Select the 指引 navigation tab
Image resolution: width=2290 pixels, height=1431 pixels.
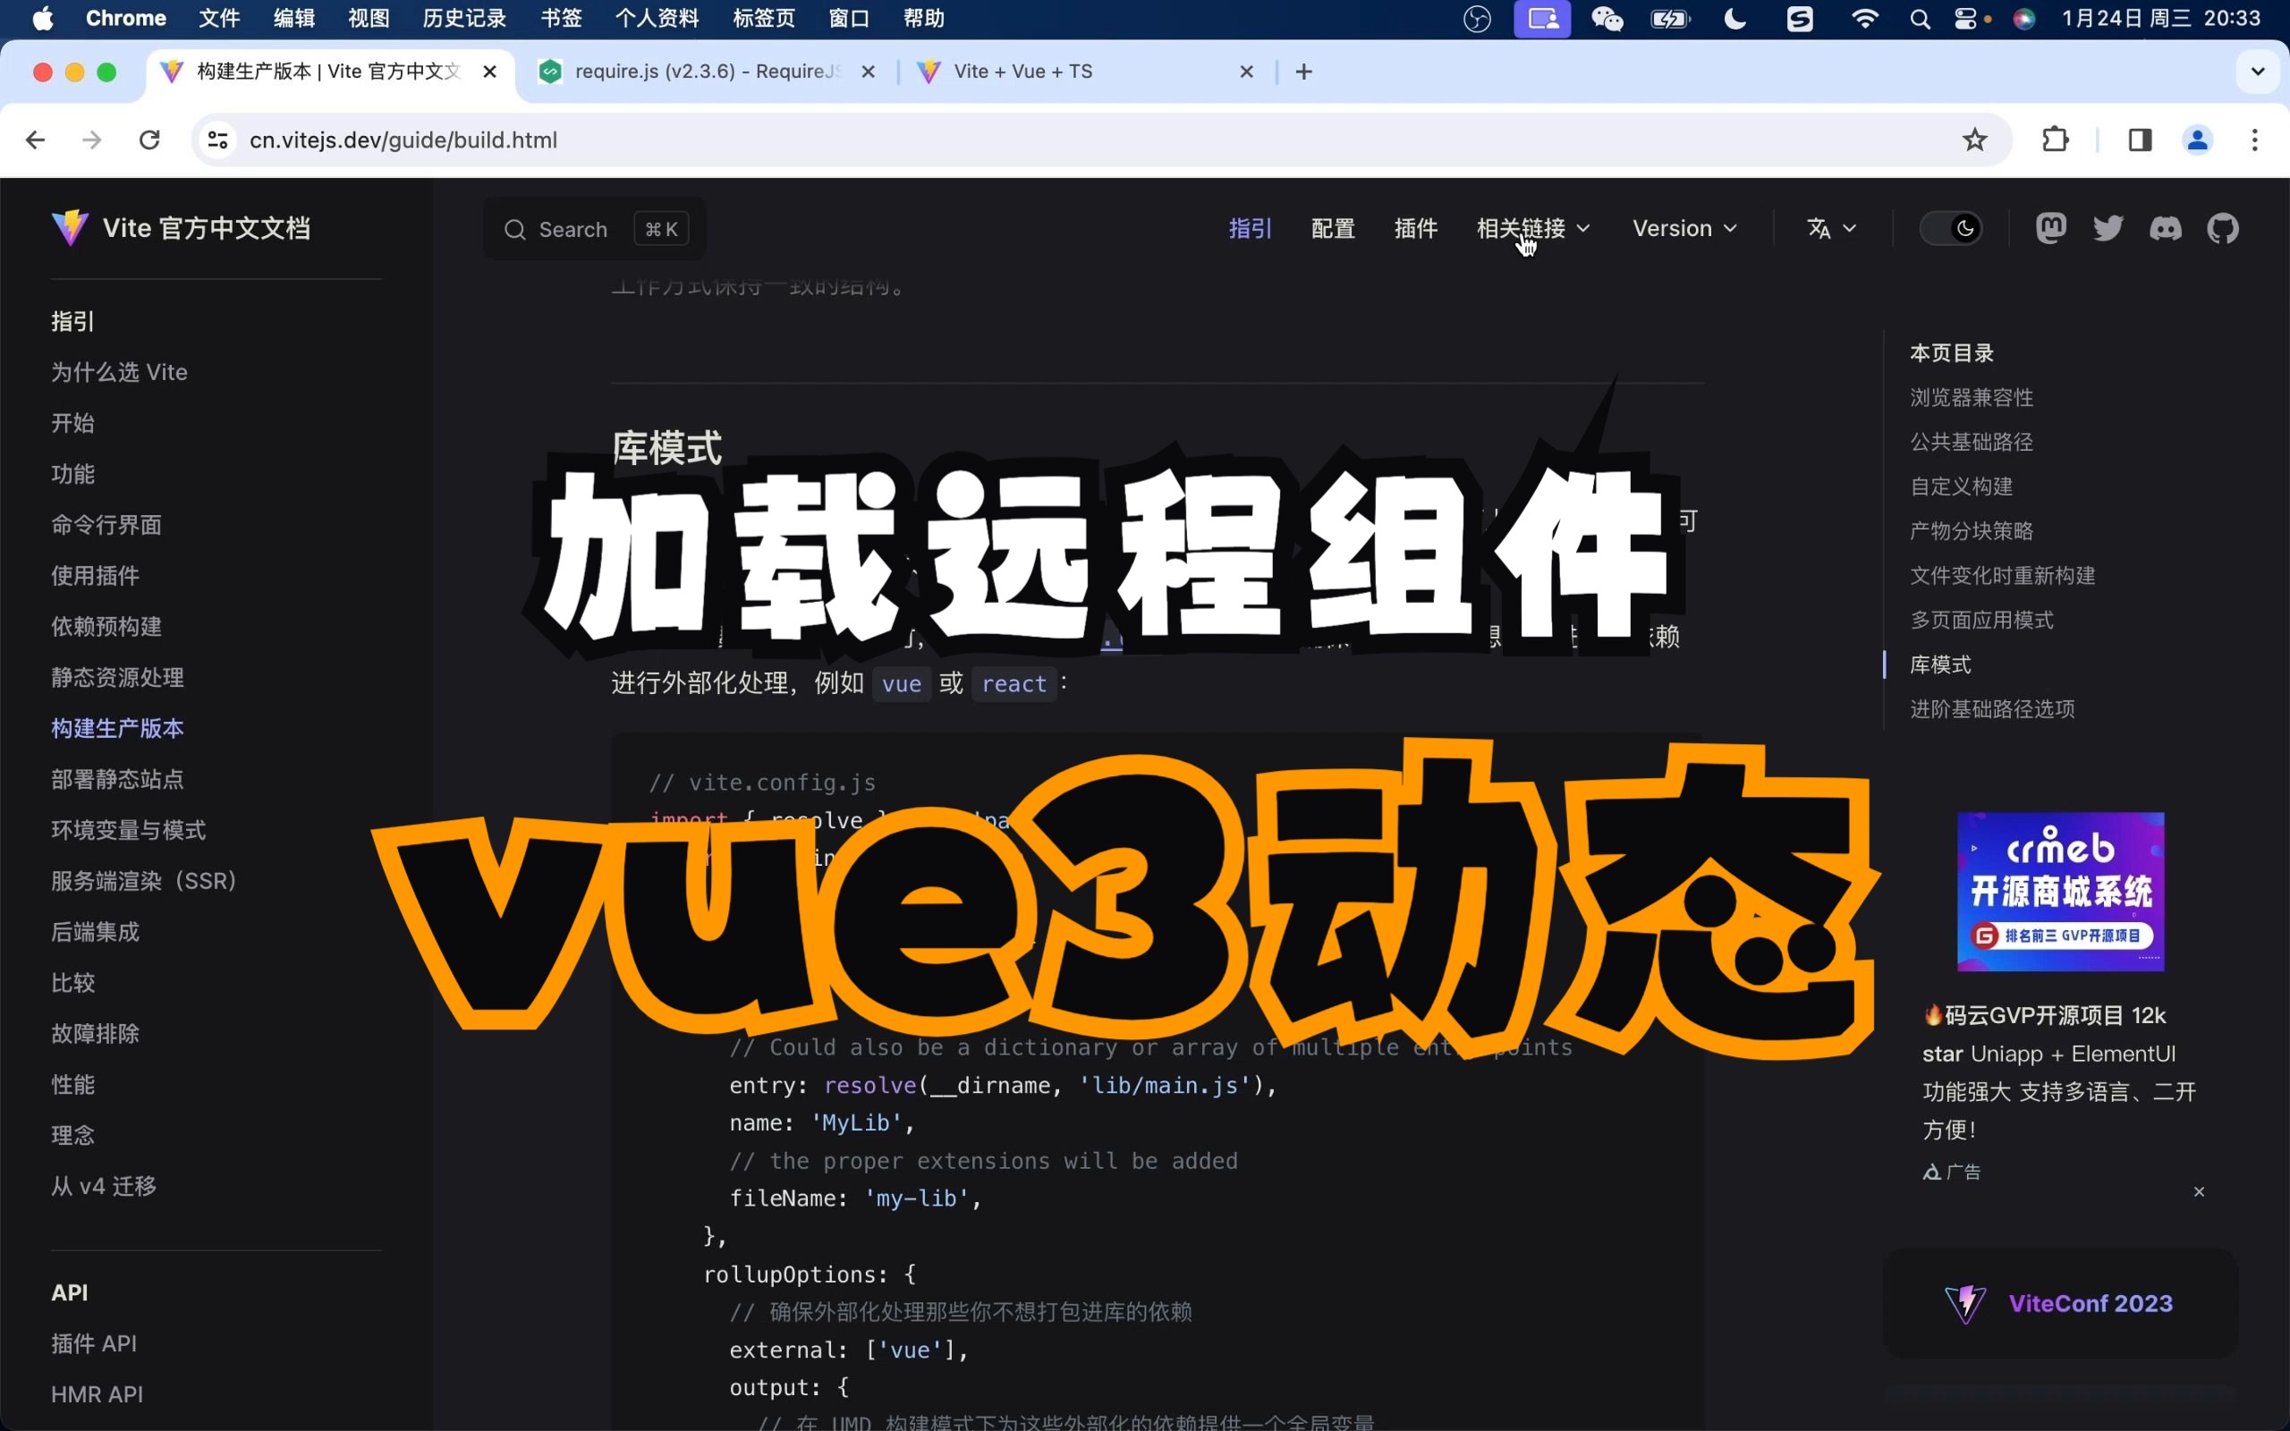click(x=1246, y=227)
